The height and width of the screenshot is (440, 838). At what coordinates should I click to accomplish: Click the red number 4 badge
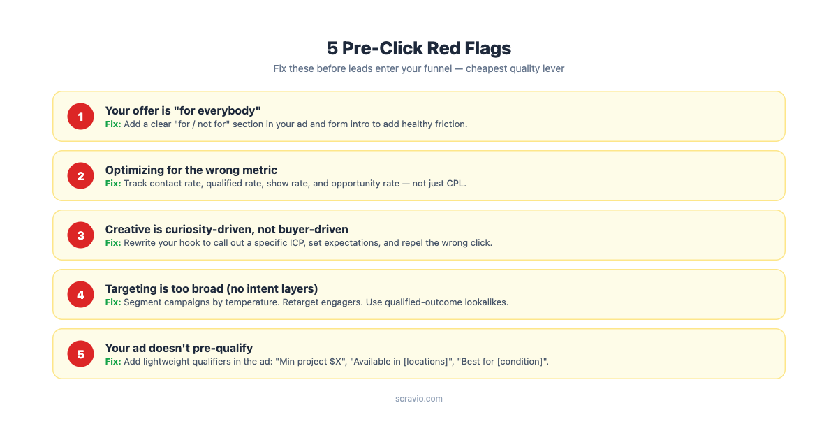80,295
